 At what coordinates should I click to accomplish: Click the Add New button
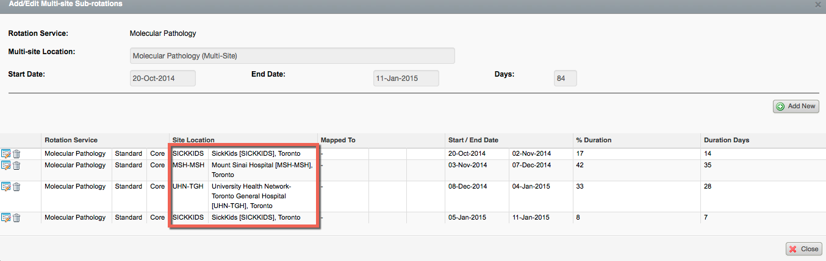(795, 106)
